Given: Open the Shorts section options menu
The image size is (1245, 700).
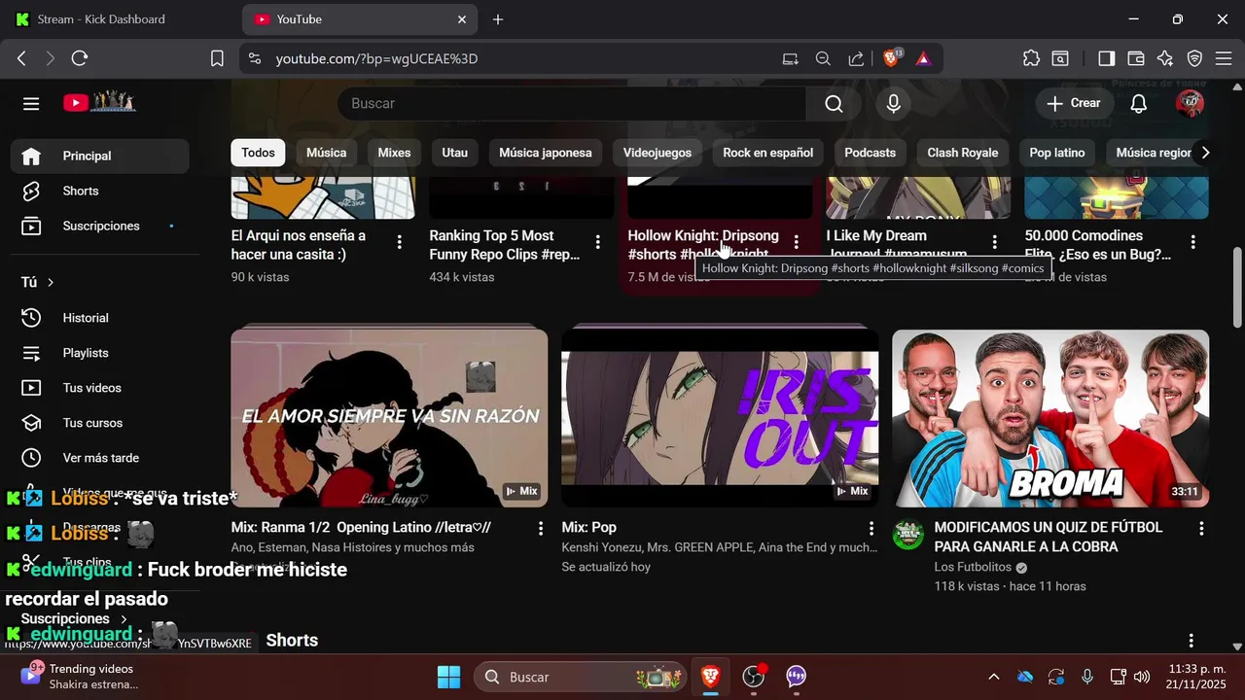Looking at the screenshot, I should point(1191,641).
